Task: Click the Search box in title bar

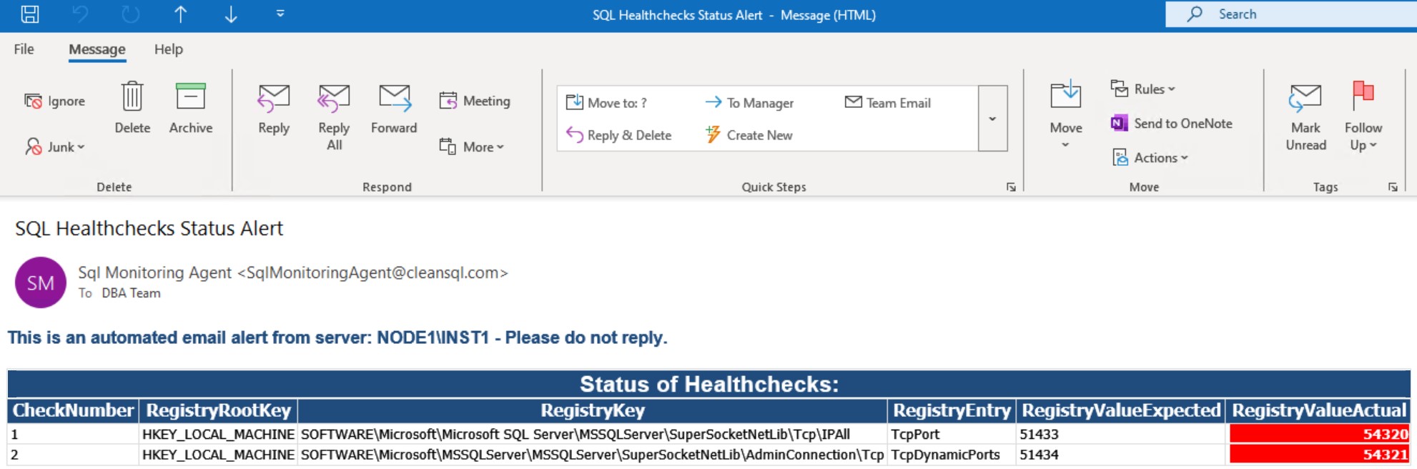Action: tap(1290, 14)
